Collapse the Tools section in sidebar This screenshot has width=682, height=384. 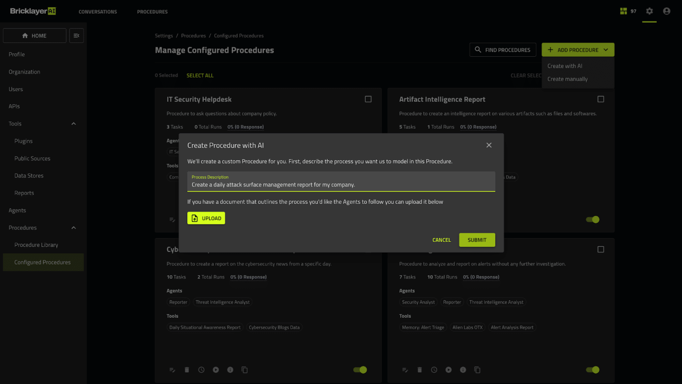[x=73, y=124]
